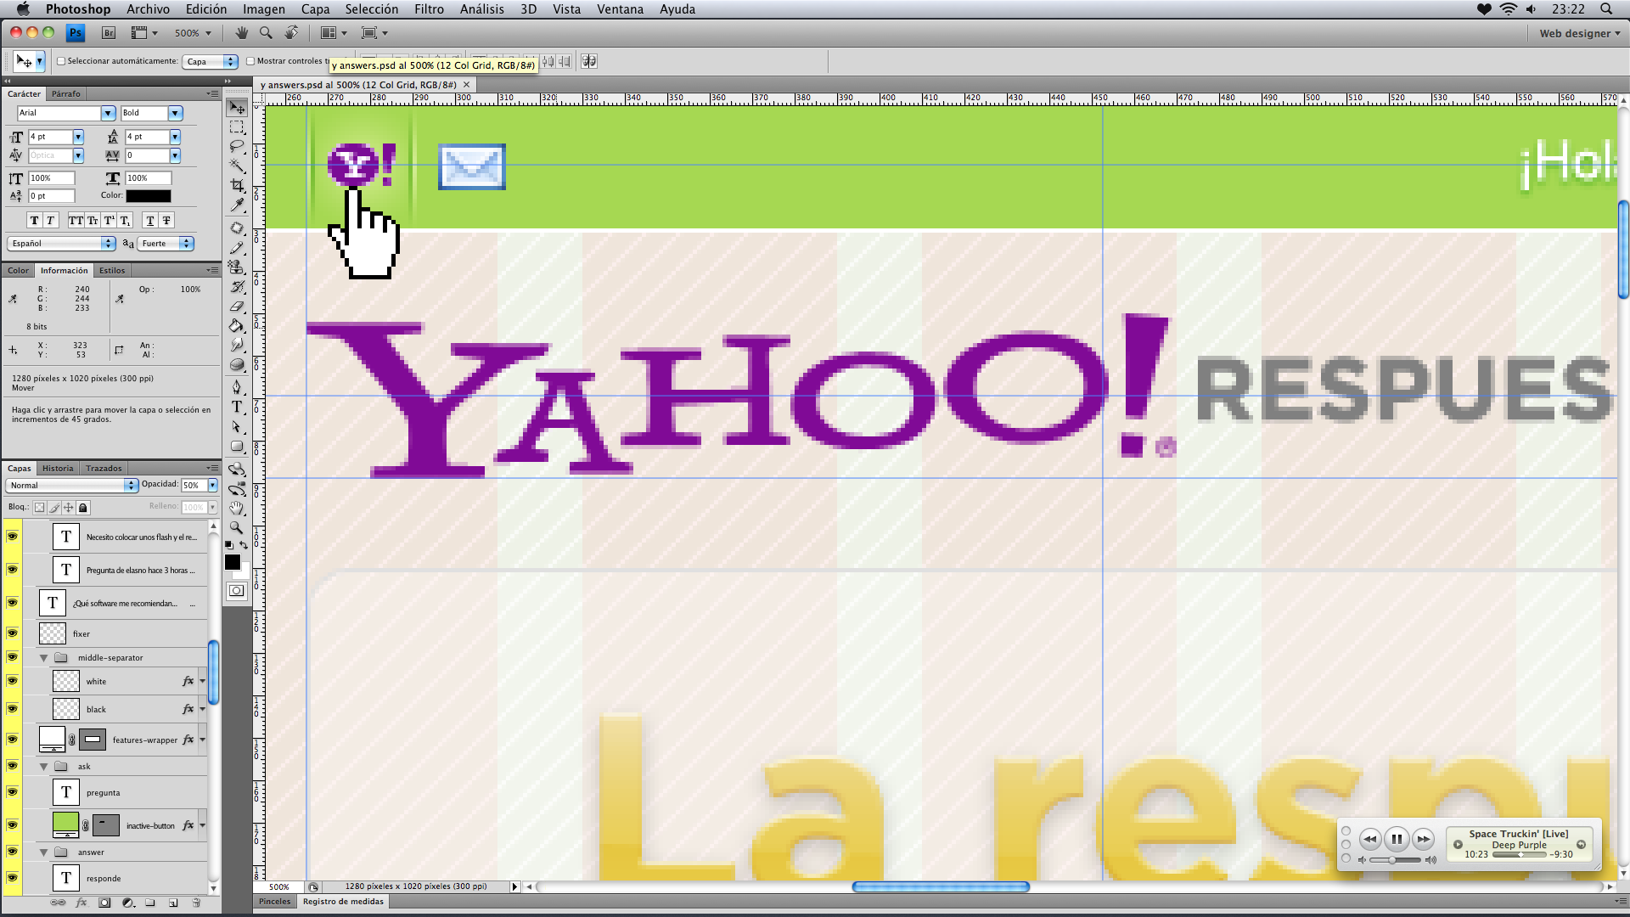The image size is (1630, 917).
Task: Hide the 'features-wrapper' layer
Action: click(12, 740)
